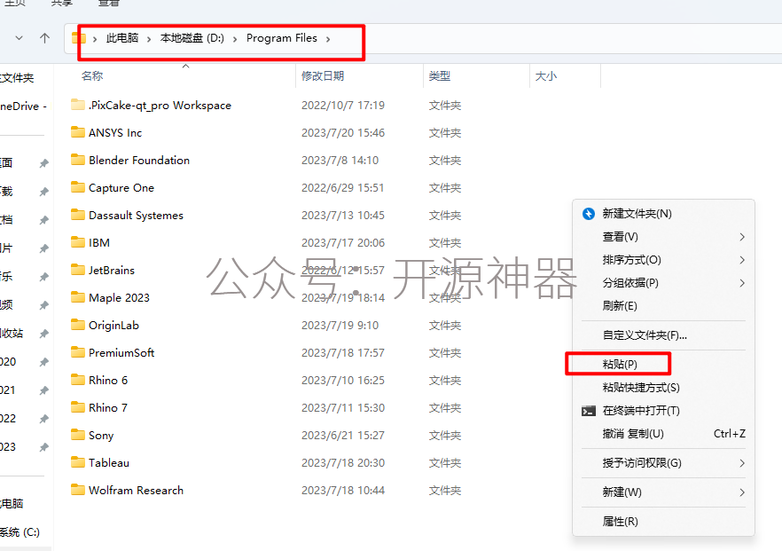Click the 2022/10/7 17:19 date cell

(x=342, y=106)
